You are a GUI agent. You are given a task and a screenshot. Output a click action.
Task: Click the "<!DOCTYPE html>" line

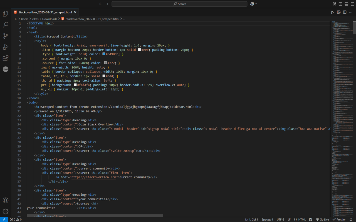pyautogui.click(x=40, y=23)
